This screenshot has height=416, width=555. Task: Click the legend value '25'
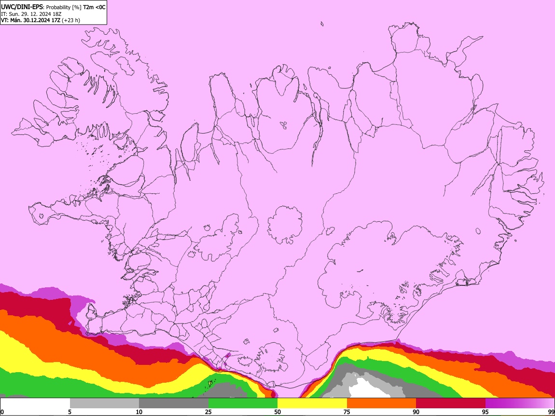point(208,412)
